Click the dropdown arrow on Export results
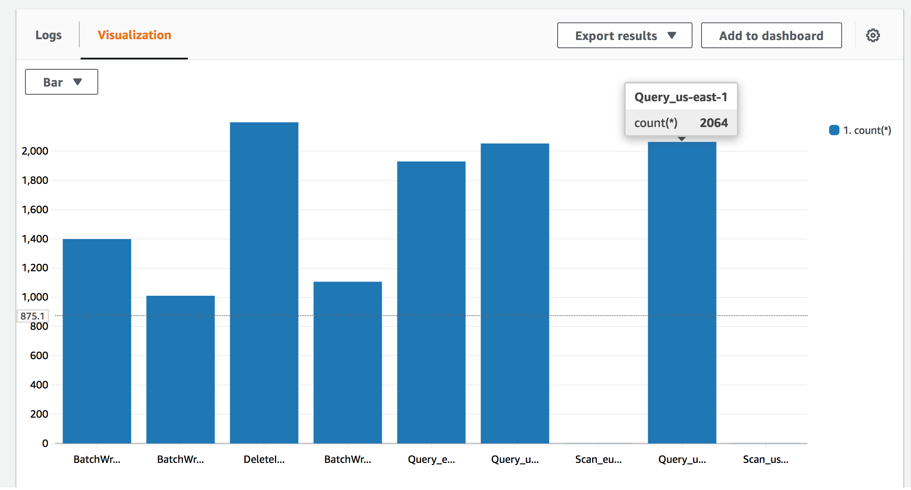 [672, 36]
